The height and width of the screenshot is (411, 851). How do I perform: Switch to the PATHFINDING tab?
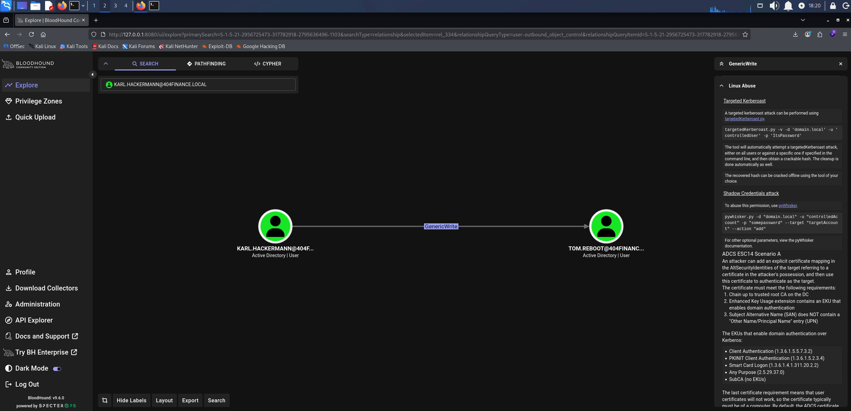[206, 64]
